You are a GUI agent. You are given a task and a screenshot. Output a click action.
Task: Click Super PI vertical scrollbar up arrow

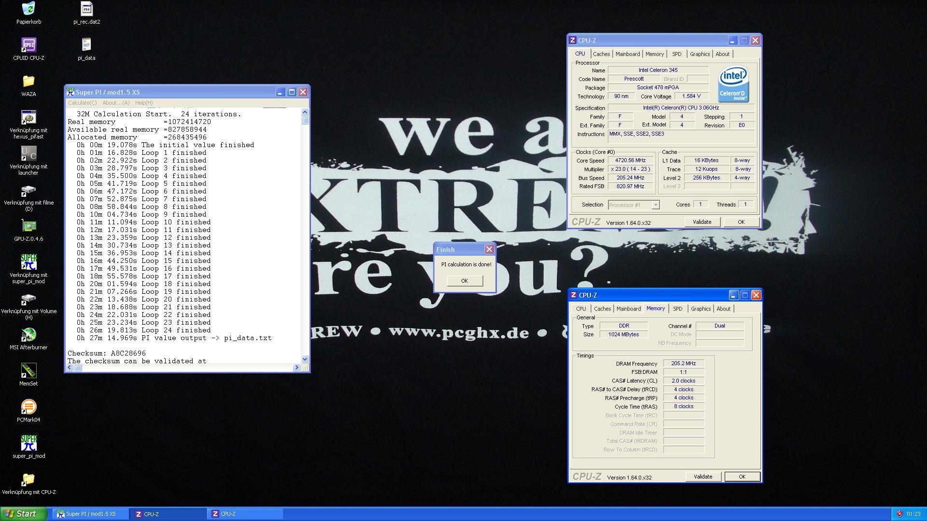305,112
